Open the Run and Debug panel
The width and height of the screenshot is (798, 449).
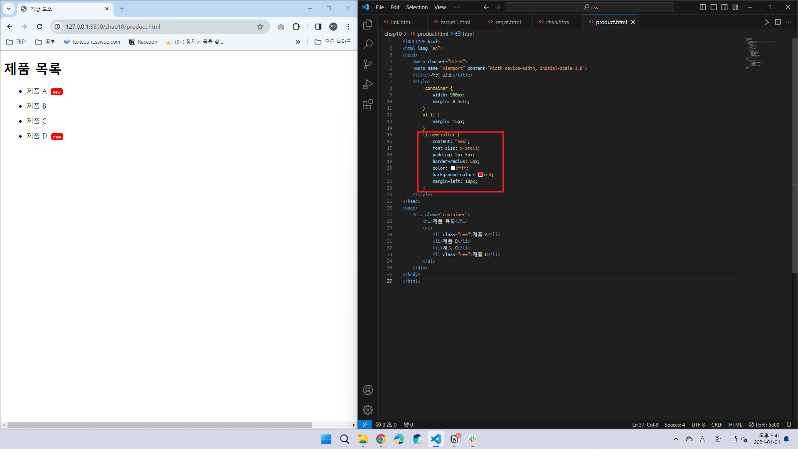368,84
